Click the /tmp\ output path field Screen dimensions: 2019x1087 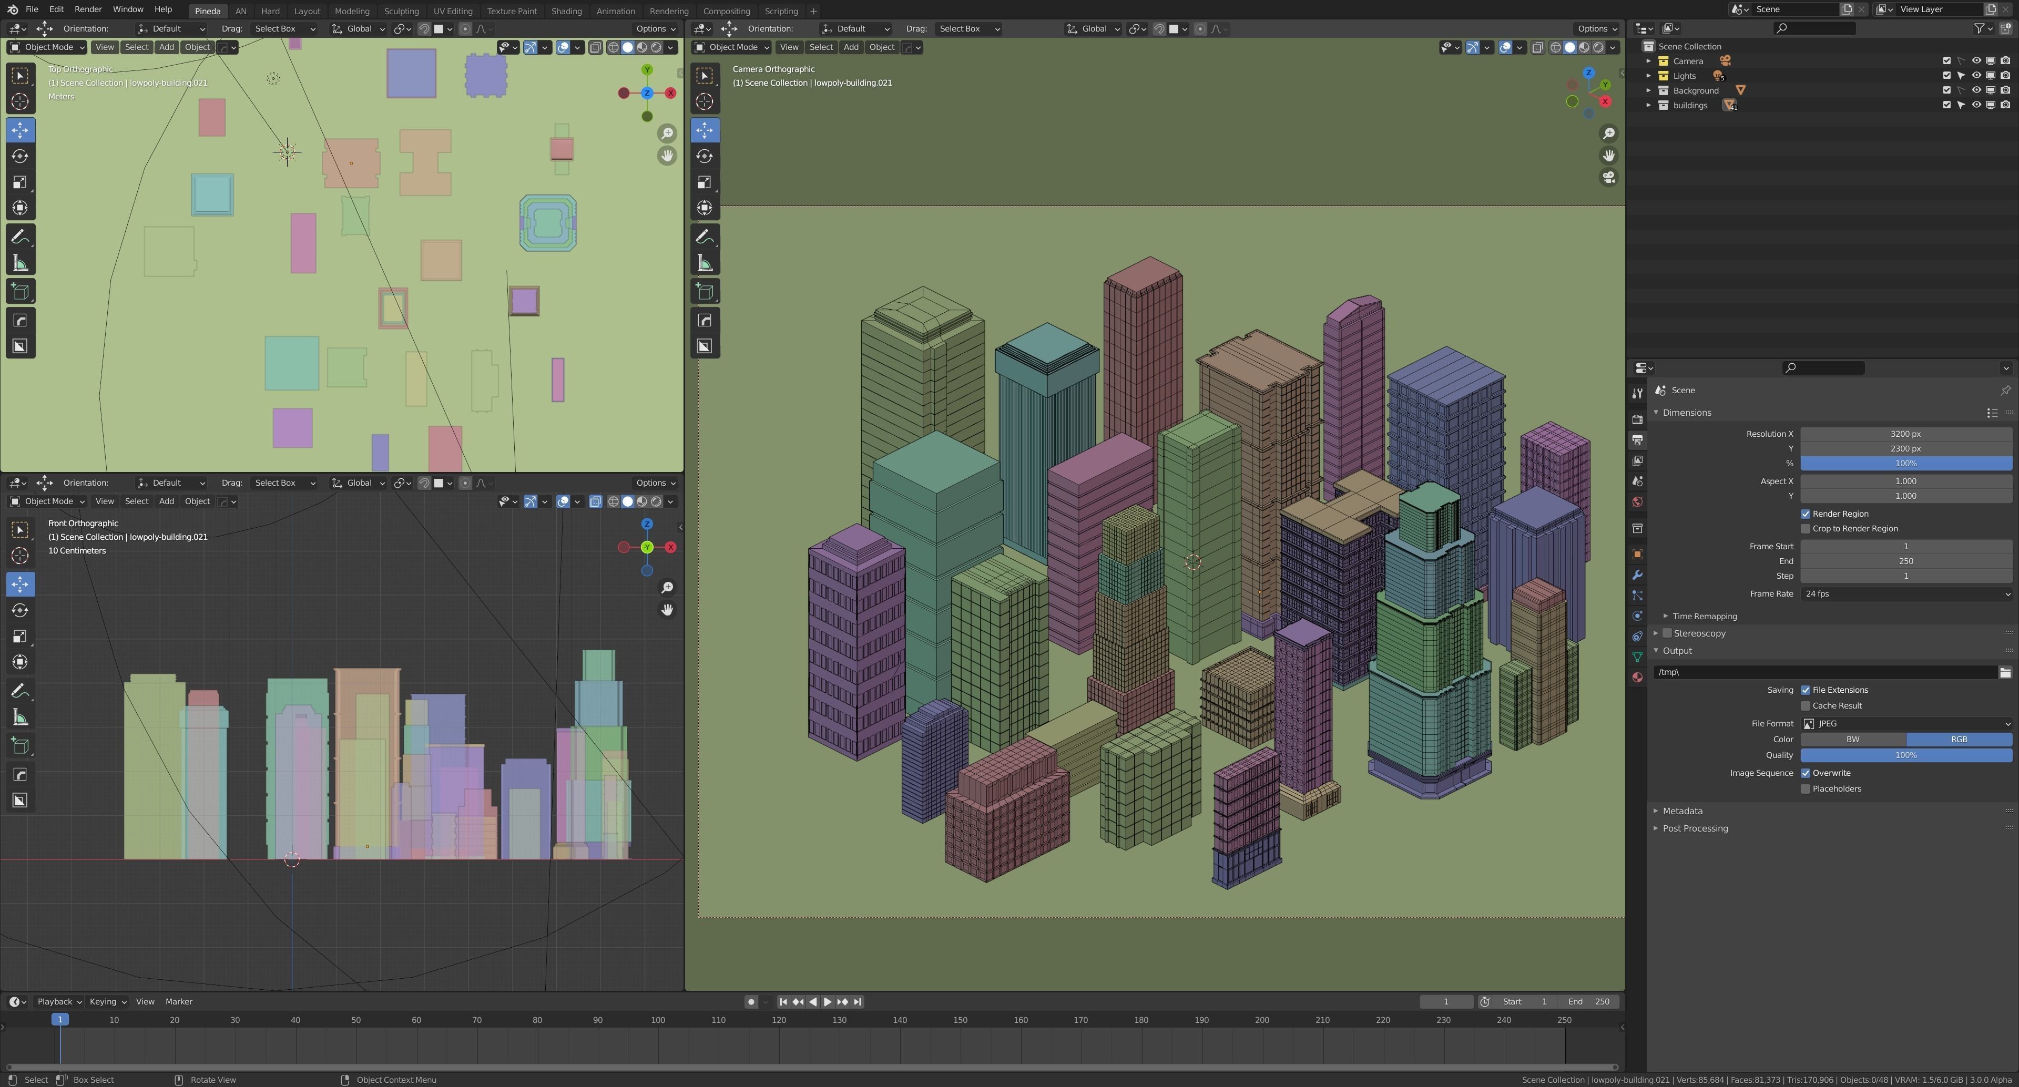click(1824, 672)
